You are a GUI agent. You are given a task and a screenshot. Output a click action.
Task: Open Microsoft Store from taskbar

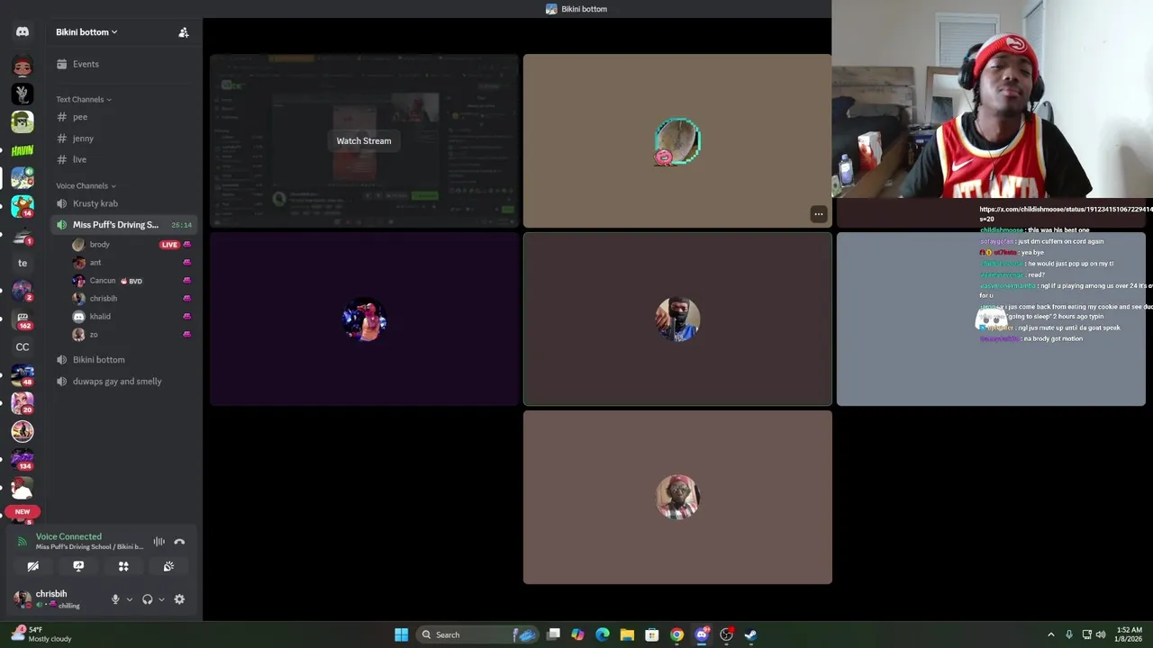tap(652, 634)
